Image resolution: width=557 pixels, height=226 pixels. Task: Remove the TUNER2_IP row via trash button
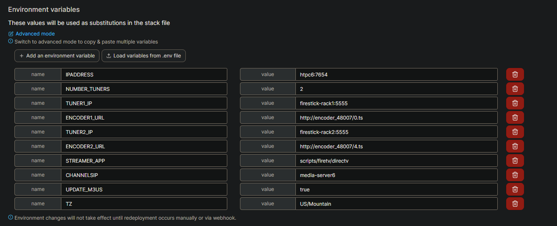coord(515,132)
